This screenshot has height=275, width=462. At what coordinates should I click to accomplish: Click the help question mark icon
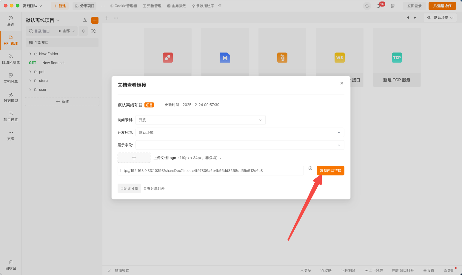coord(310,168)
